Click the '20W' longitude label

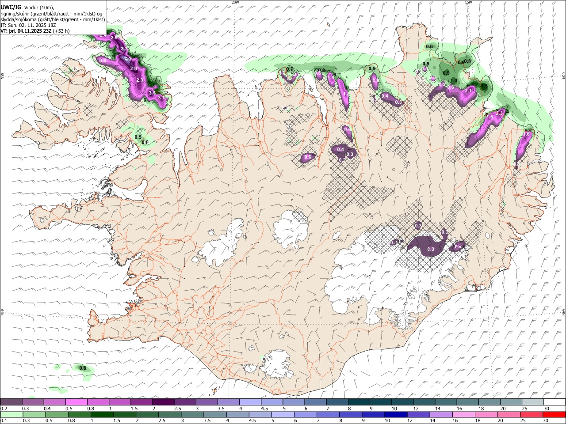click(x=236, y=2)
